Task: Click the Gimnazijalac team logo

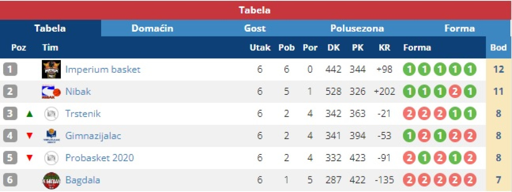Action: click(51, 136)
